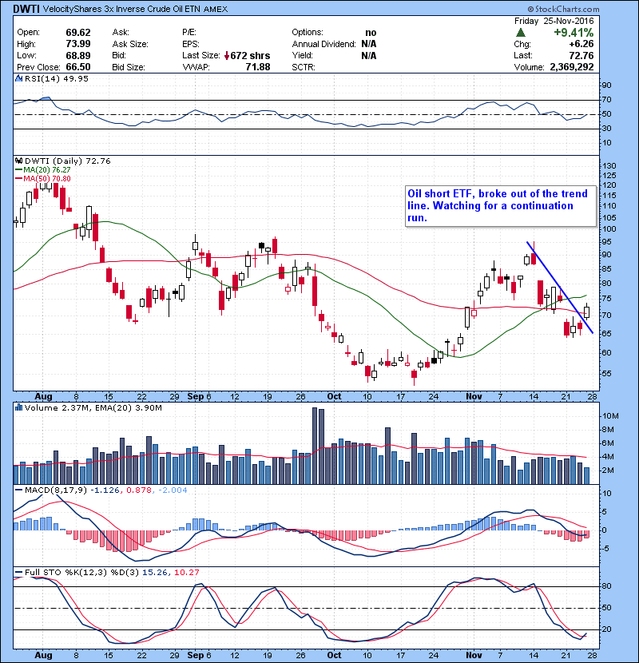This screenshot has height=663, width=639.
Task: Click the Low value 68.89
Action: point(78,55)
